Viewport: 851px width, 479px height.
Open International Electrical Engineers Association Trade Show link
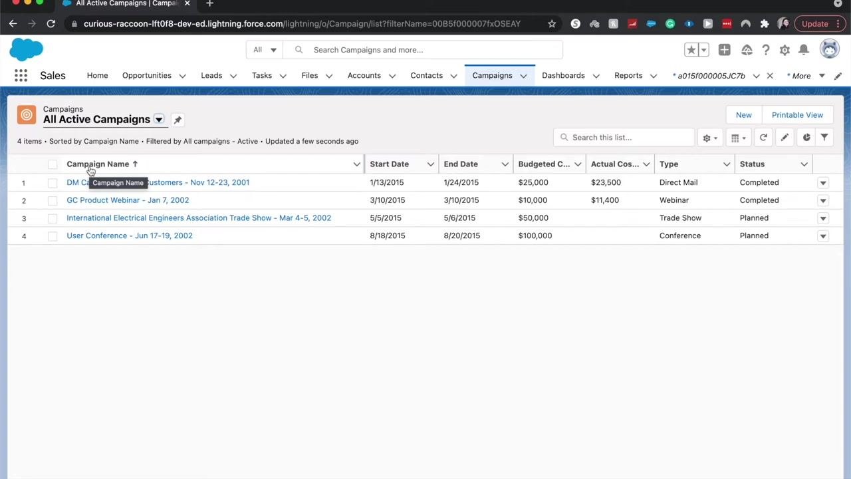(x=199, y=218)
